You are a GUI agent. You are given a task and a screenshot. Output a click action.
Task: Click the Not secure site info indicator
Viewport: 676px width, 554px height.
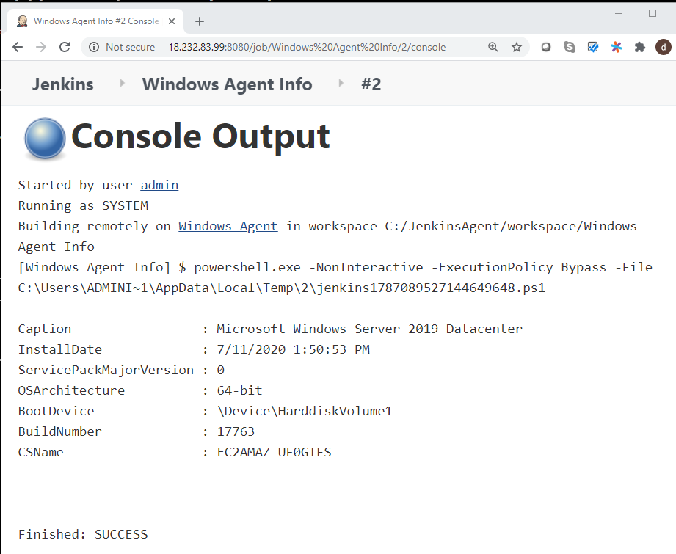(122, 47)
